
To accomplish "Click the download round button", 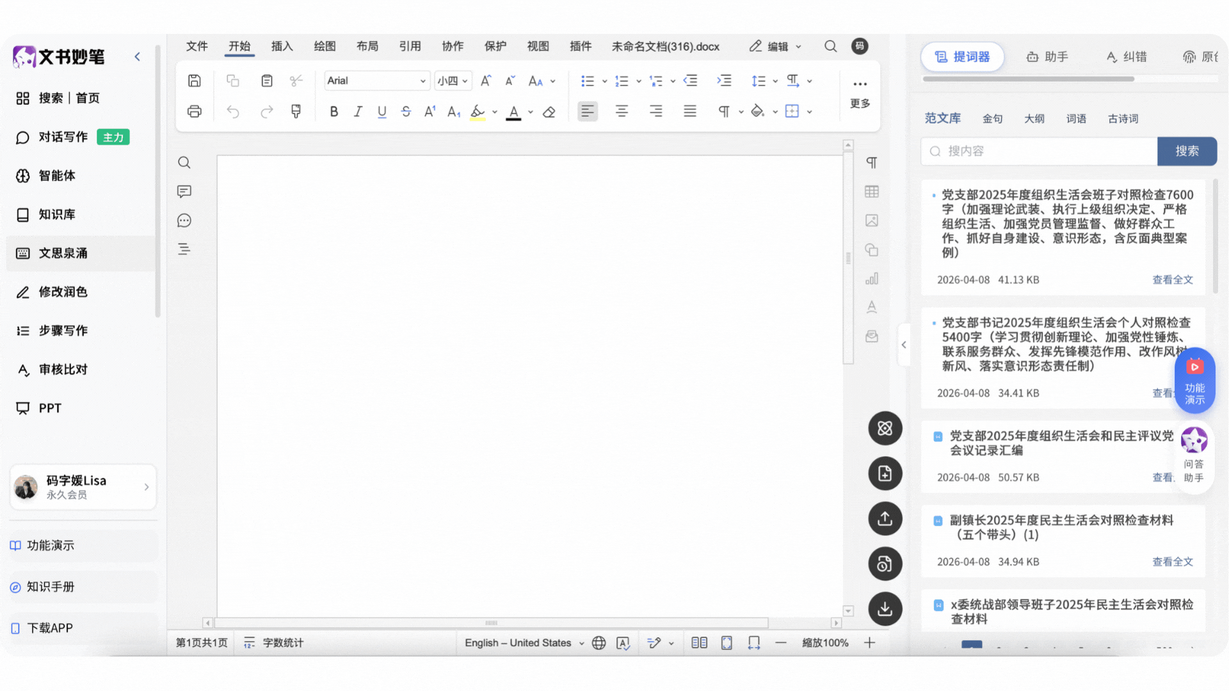I will 885,608.
